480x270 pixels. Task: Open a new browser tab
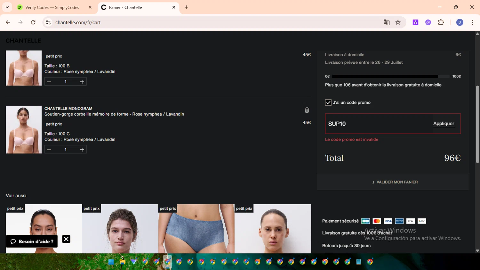(x=186, y=7)
